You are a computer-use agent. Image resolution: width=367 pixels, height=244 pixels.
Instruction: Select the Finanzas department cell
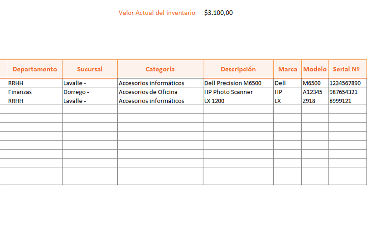(x=34, y=92)
